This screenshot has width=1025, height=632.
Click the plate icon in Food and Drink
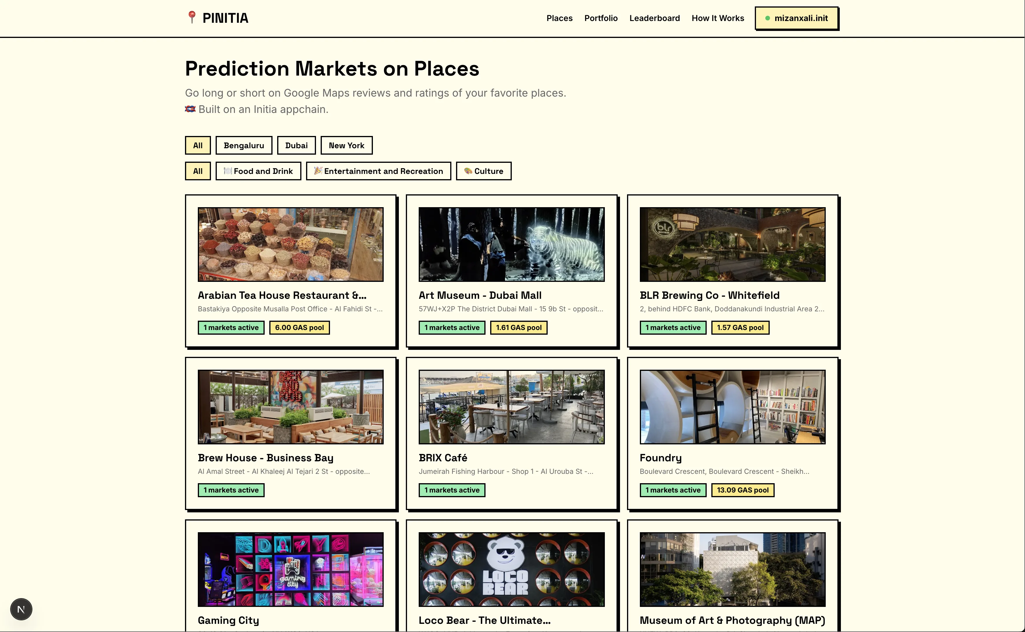[227, 171]
